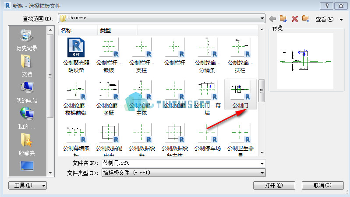Select the 公制门 template file
350x197 pixels.
[240, 94]
